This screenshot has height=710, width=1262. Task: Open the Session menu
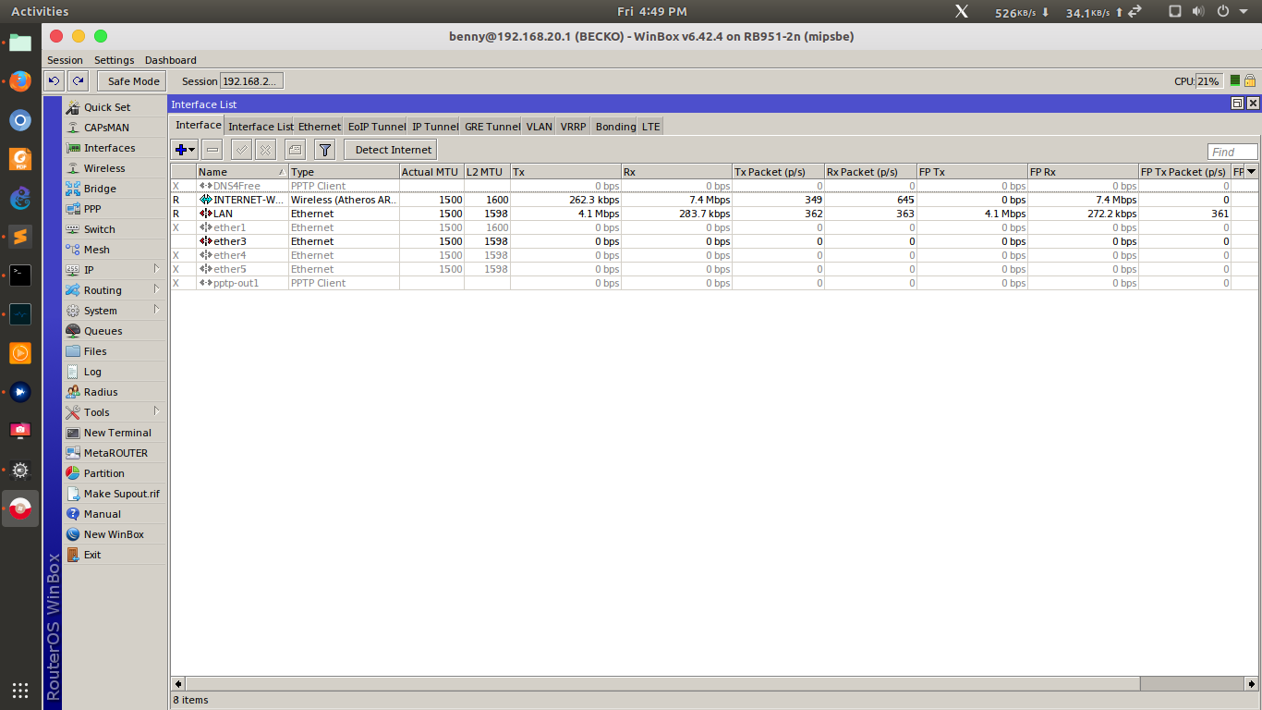click(65, 60)
